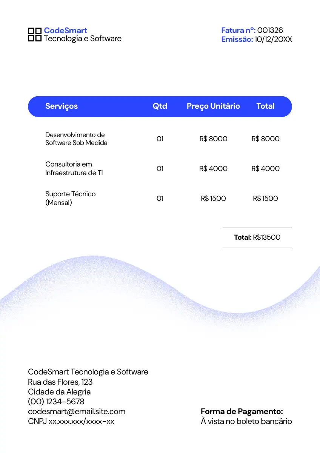Click Desenvolvimento de Software Sob Medida row
320x453 pixels.
76,139
